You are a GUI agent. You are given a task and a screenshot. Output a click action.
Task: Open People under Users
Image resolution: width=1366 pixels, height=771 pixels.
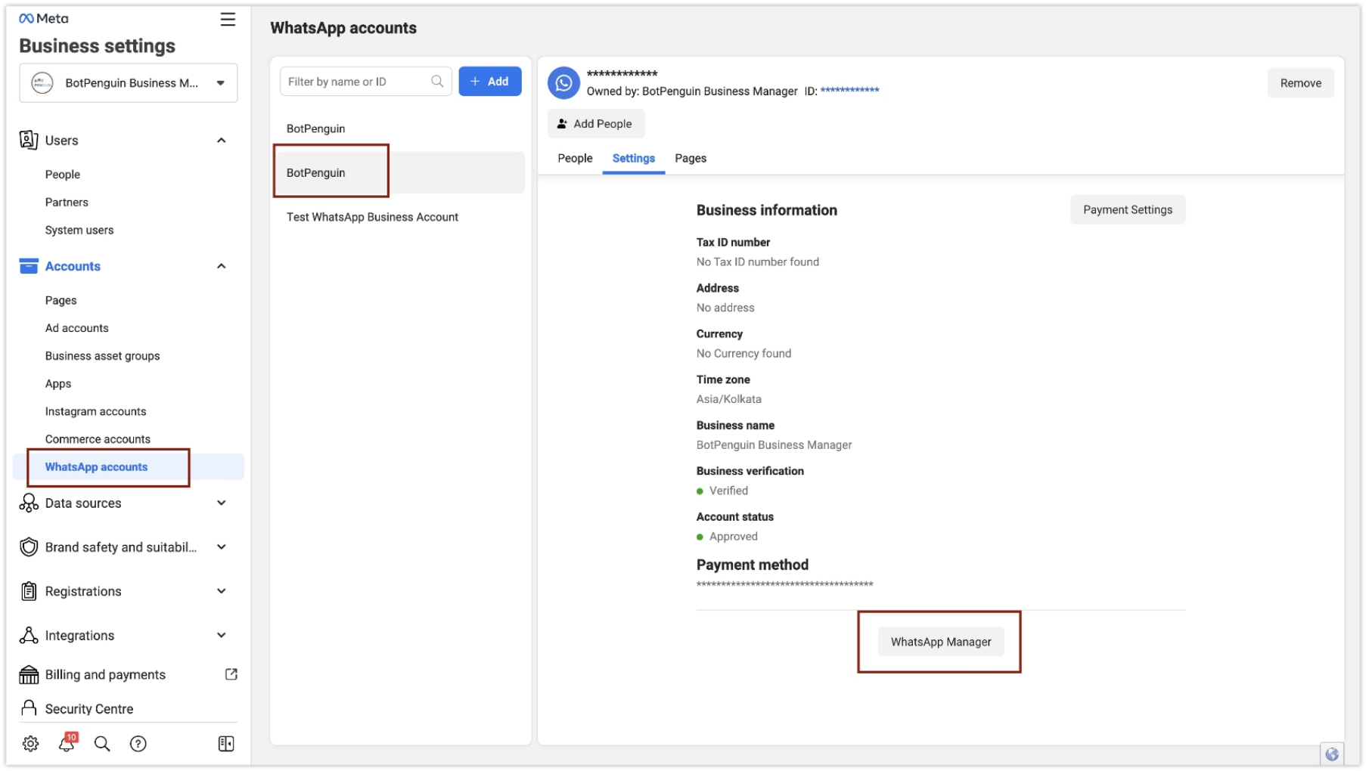63,175
